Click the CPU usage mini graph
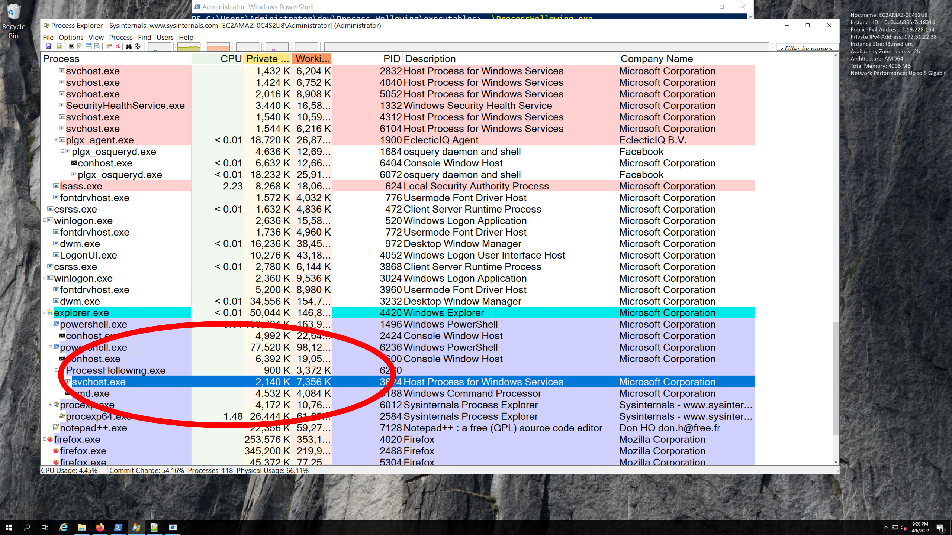952x535 pixels. [x=160, y=47]
